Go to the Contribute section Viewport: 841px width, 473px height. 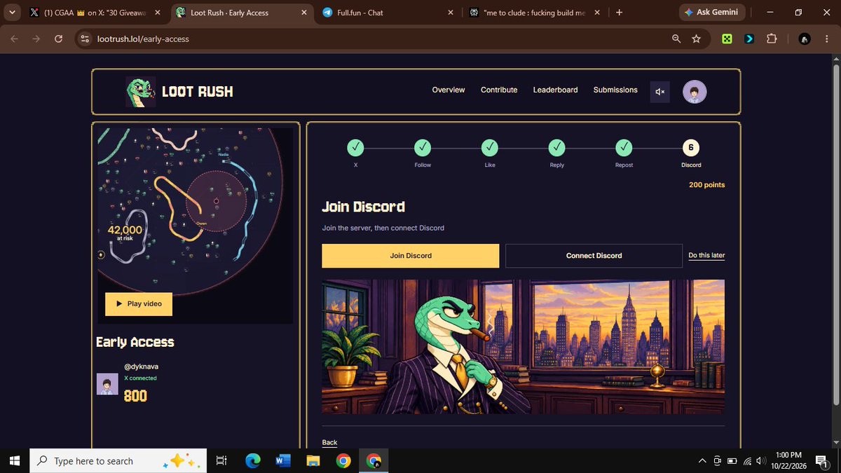(499, 90)
